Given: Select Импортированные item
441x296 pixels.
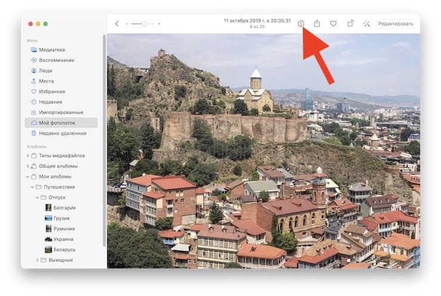Looking at the screenshot, I should pos(61,112).
